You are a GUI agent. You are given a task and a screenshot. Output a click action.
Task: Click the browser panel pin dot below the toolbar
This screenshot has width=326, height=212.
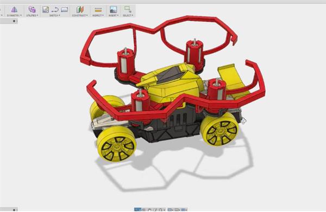(x=14, y=21)
